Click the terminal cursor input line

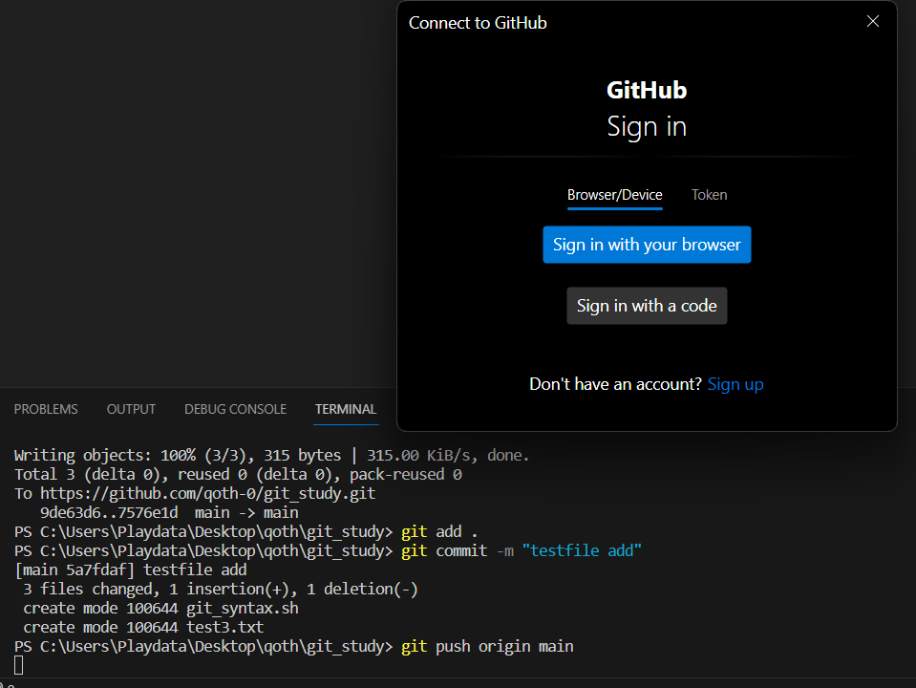(x=19, y=665)
